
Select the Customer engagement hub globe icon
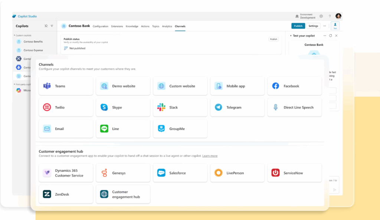click(x=104, y=194)
